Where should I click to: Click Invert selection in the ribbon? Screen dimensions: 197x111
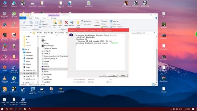pos(116,27)
